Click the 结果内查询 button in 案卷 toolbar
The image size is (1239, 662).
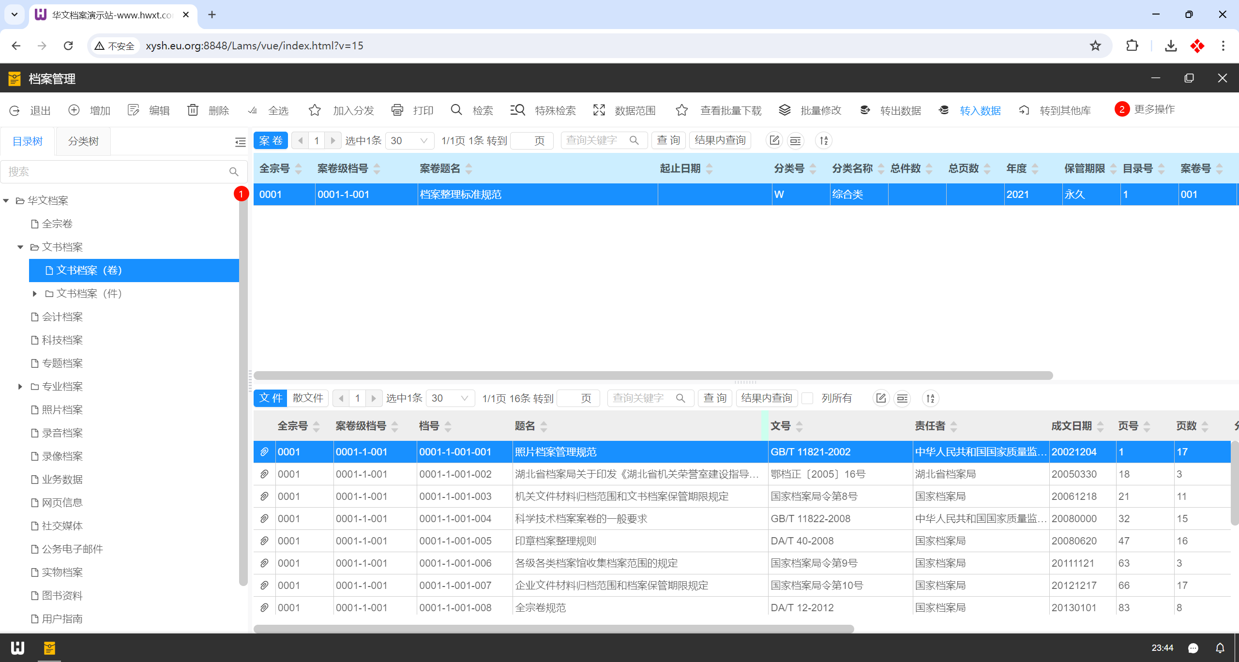(x=720, y=140)
